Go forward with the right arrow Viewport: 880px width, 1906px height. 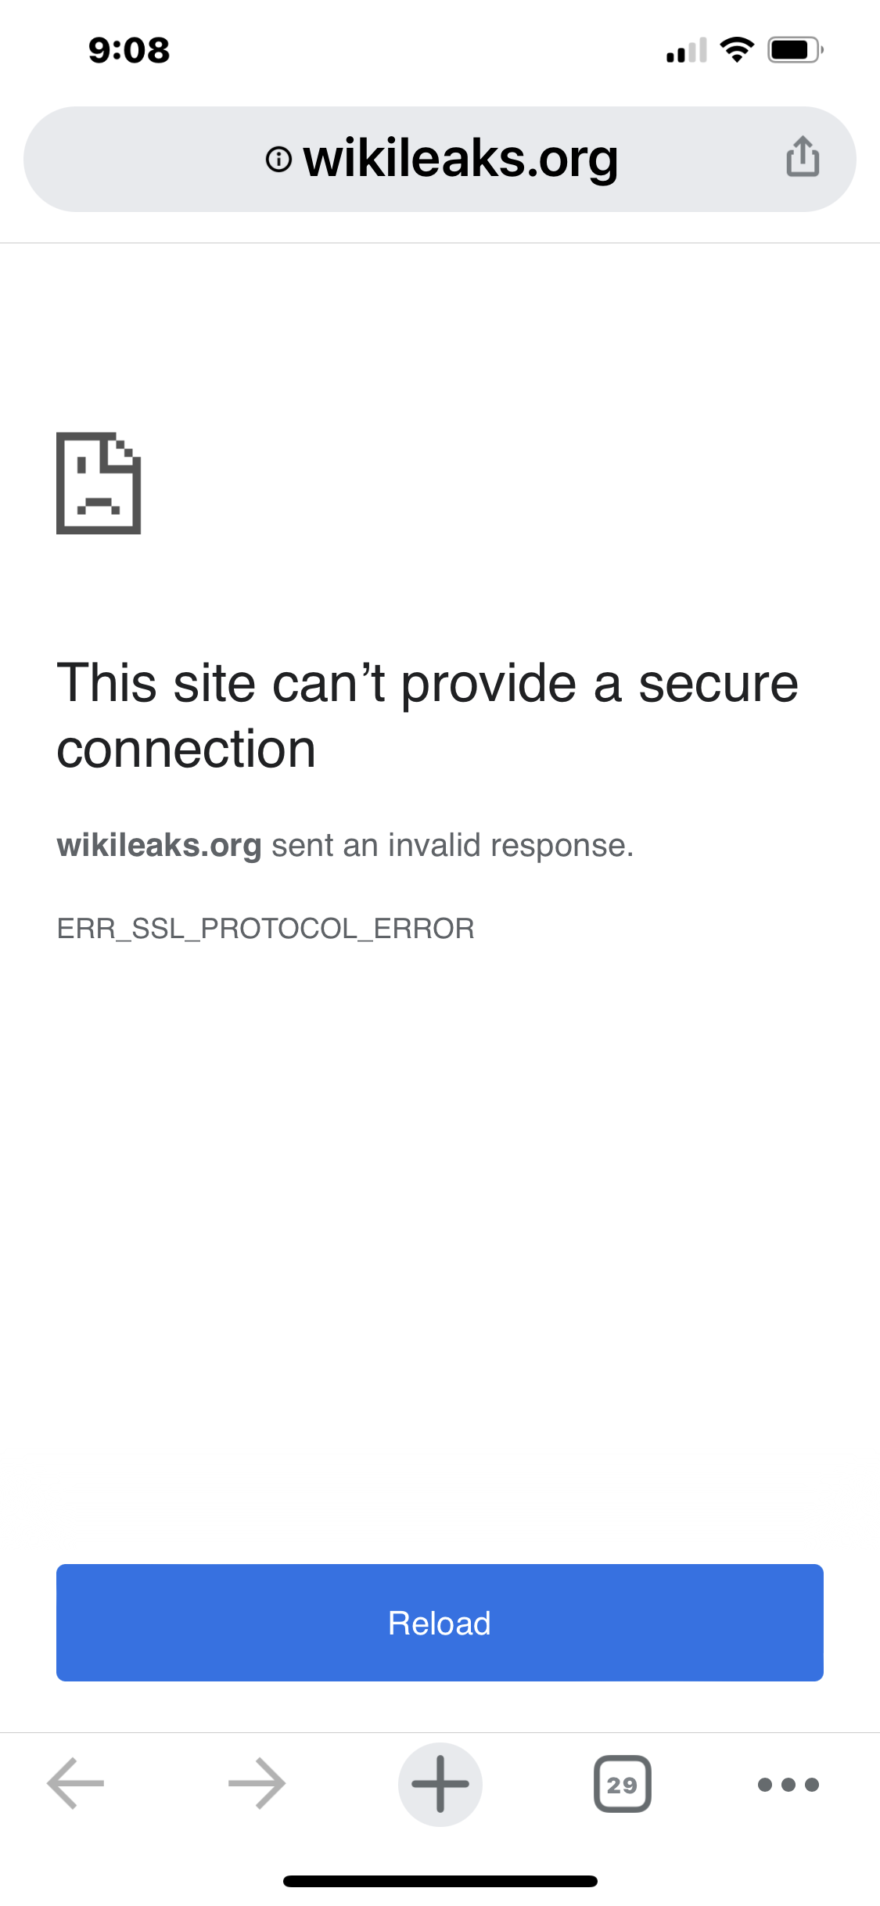click(x=257, y=1784)
